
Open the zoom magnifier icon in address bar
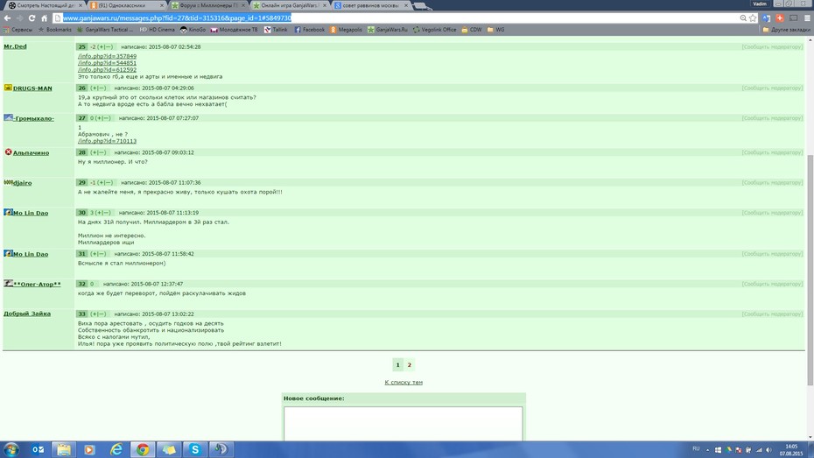coord(743,18)
